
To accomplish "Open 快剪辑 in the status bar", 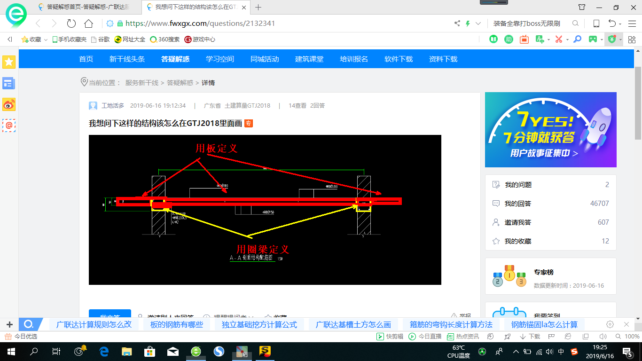I will tap(390, 337).
